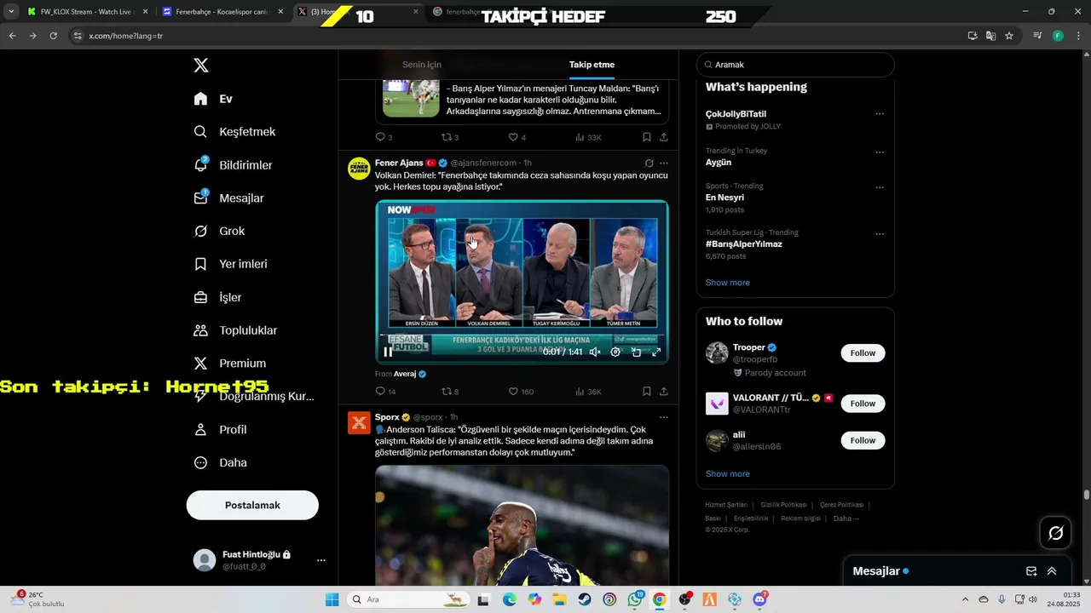This screenshot has height=613, width=1091.
Task: Open İşler (Jobs) section
Action: pyautogui.click(x=217, y=297)
